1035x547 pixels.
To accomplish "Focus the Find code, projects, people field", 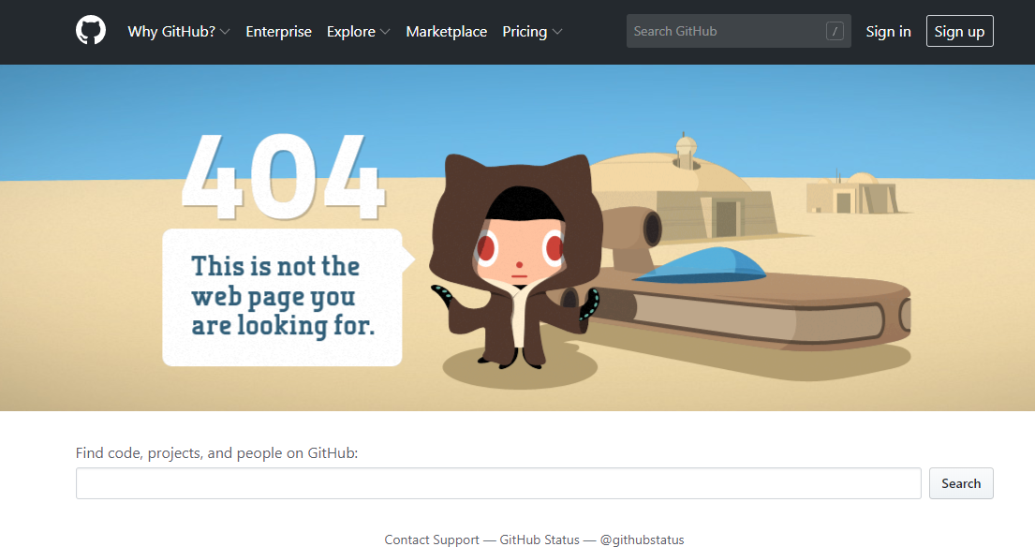I will 498,483.
